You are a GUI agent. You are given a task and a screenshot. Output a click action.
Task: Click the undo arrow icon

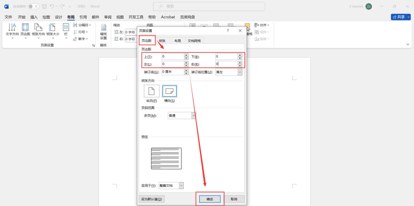tap(52, 6)
